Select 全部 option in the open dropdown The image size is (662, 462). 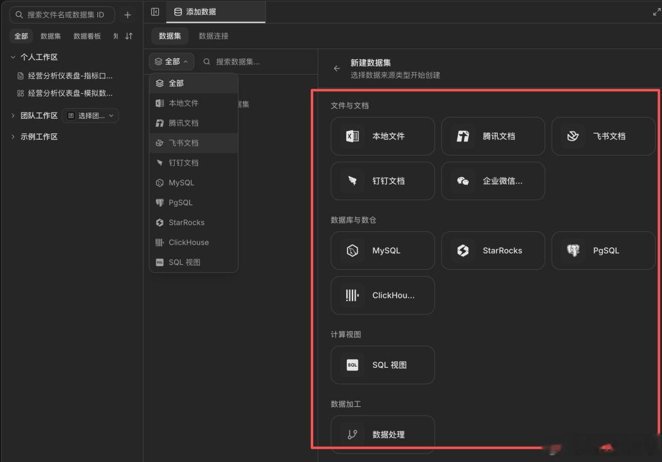(x=194, y=83)
